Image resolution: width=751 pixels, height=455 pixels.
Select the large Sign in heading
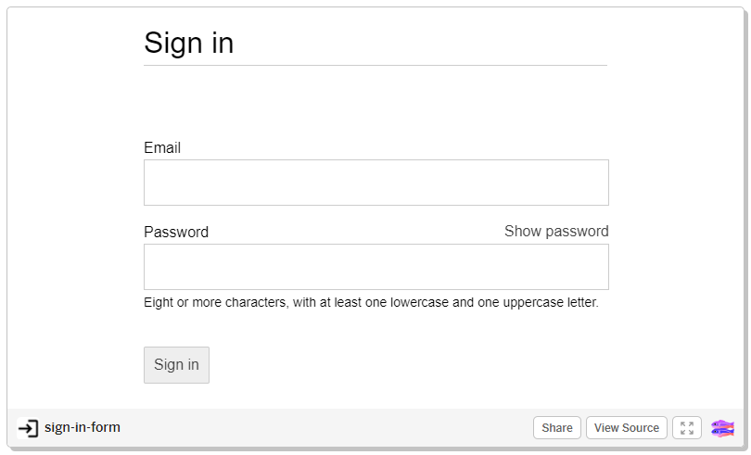click(189, 44)
